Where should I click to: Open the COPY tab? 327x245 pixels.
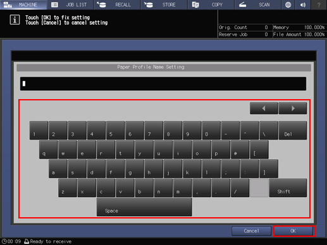pyautogui.click(x=211, y=4)
